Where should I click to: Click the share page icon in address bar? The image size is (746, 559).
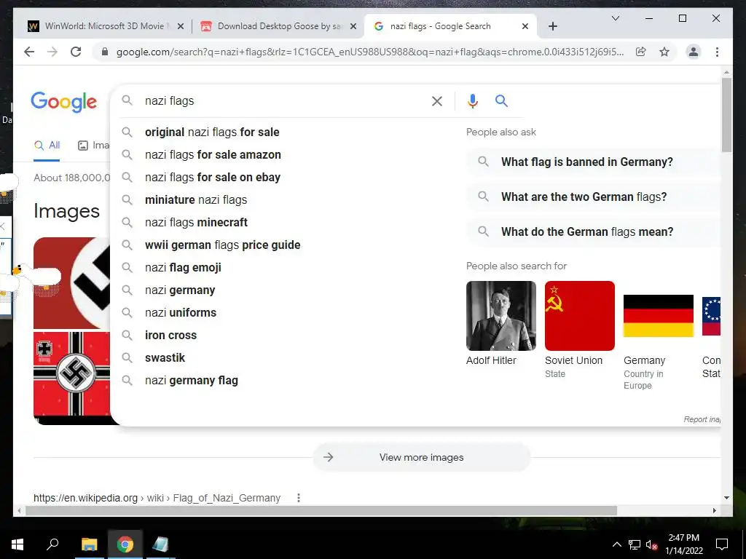pyautogui.click(x=641, y=52)
